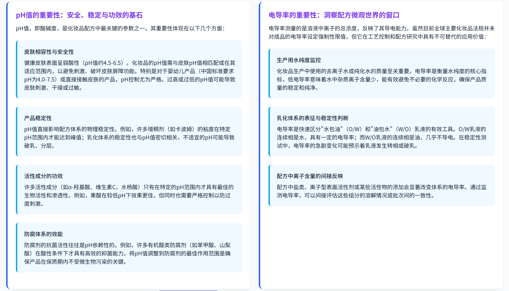Screen dimensions: 509x291
Task: Click the pH值的重要性 section heading
Action: 79,15
